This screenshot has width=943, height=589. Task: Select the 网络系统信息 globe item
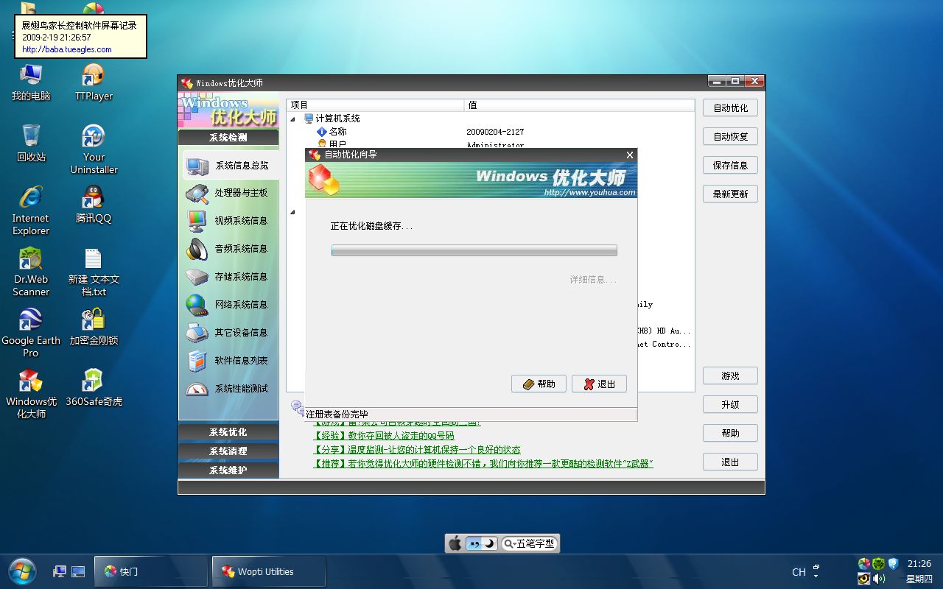point(229,305)
